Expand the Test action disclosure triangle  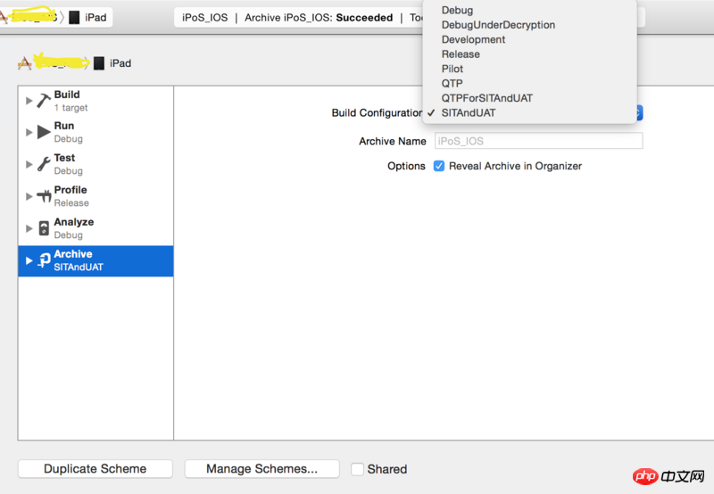click(29, 164)
